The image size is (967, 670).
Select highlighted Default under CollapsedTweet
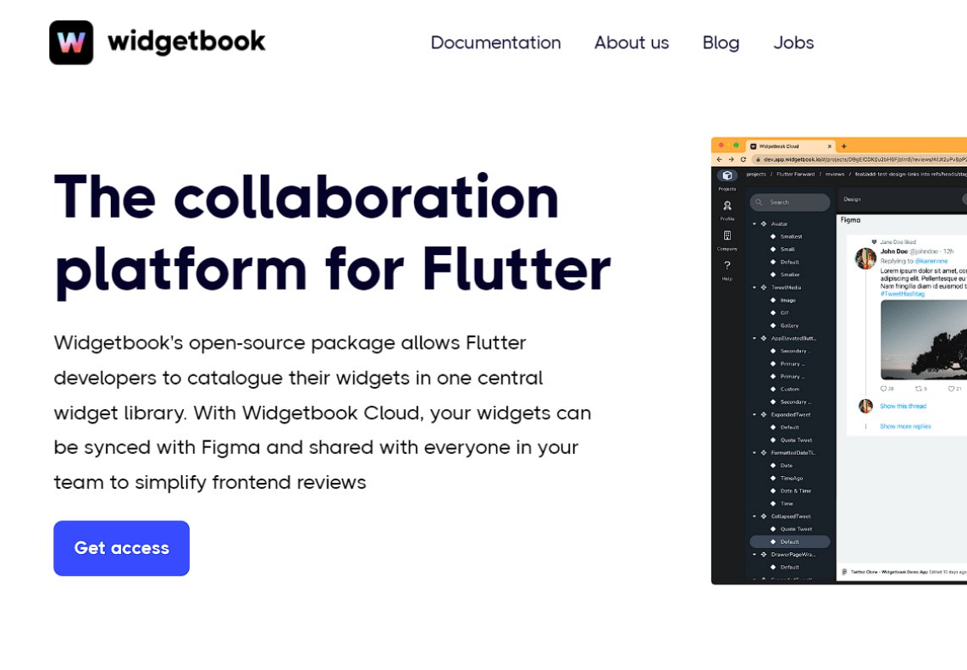790,542
